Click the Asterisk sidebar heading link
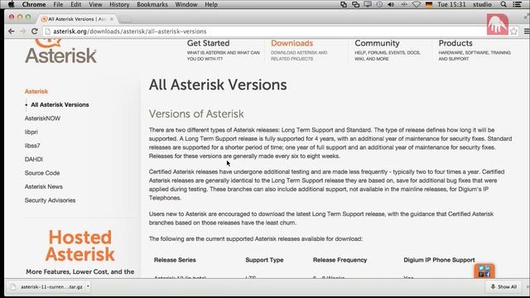Viewport: 530px width, 298px height. coord(36,91)
